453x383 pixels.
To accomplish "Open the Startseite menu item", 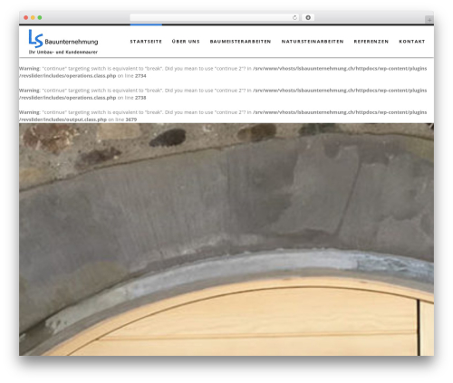I will coord(146,42).
